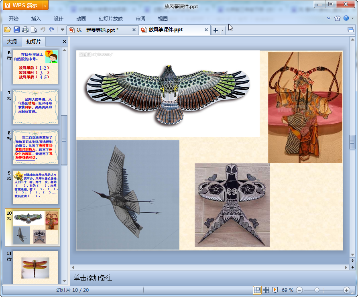358x297 pixels.
Task: Open print preview icon
Action: tap(34, 30)
